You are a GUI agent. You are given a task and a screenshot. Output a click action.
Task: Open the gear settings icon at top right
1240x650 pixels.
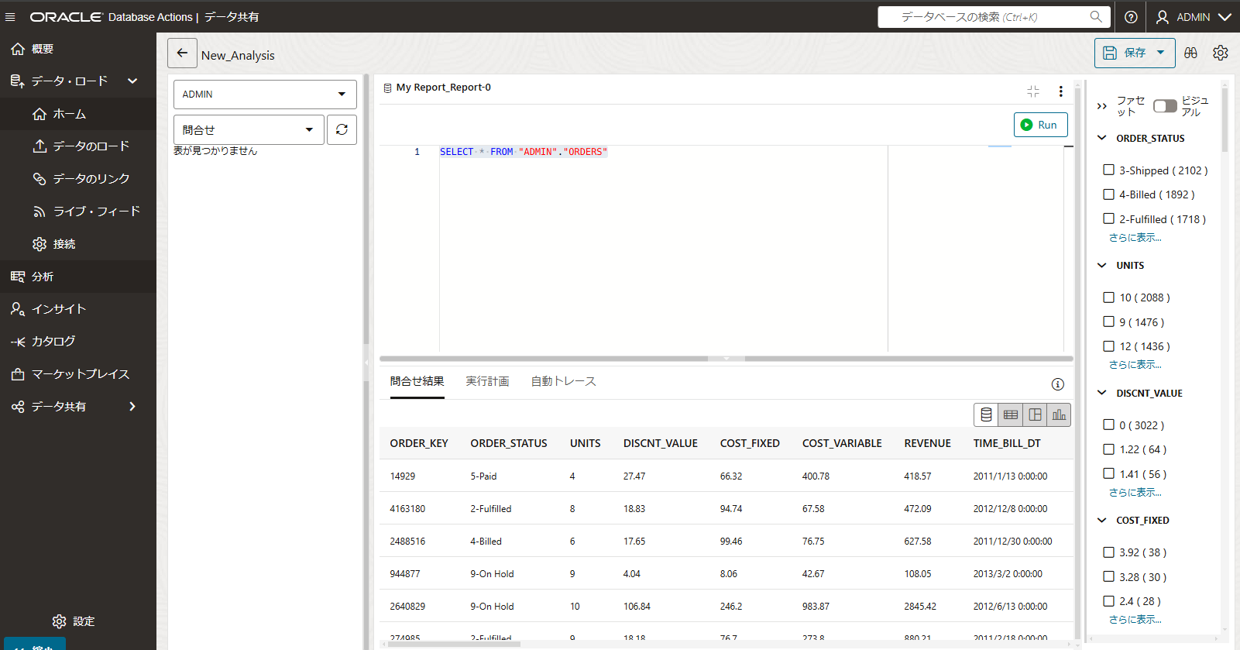click(x=1221, y=53)
